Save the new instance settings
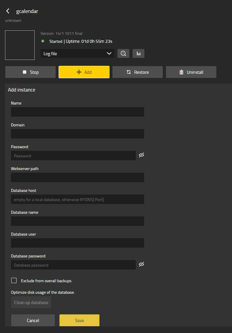The image size is (232, 333). click(x=79, y=320)
